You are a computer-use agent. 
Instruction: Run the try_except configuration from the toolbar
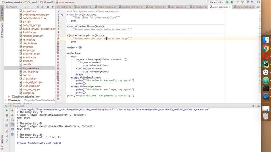pyautogui.click(x=227, y=2)
